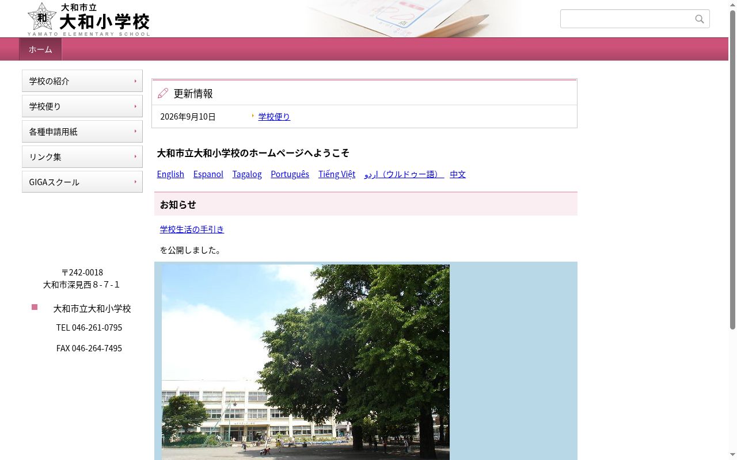Click the welcome heading 大和市立大和小学校のホームページへようこそ
The image size is (737, 460).
[253, 153]
